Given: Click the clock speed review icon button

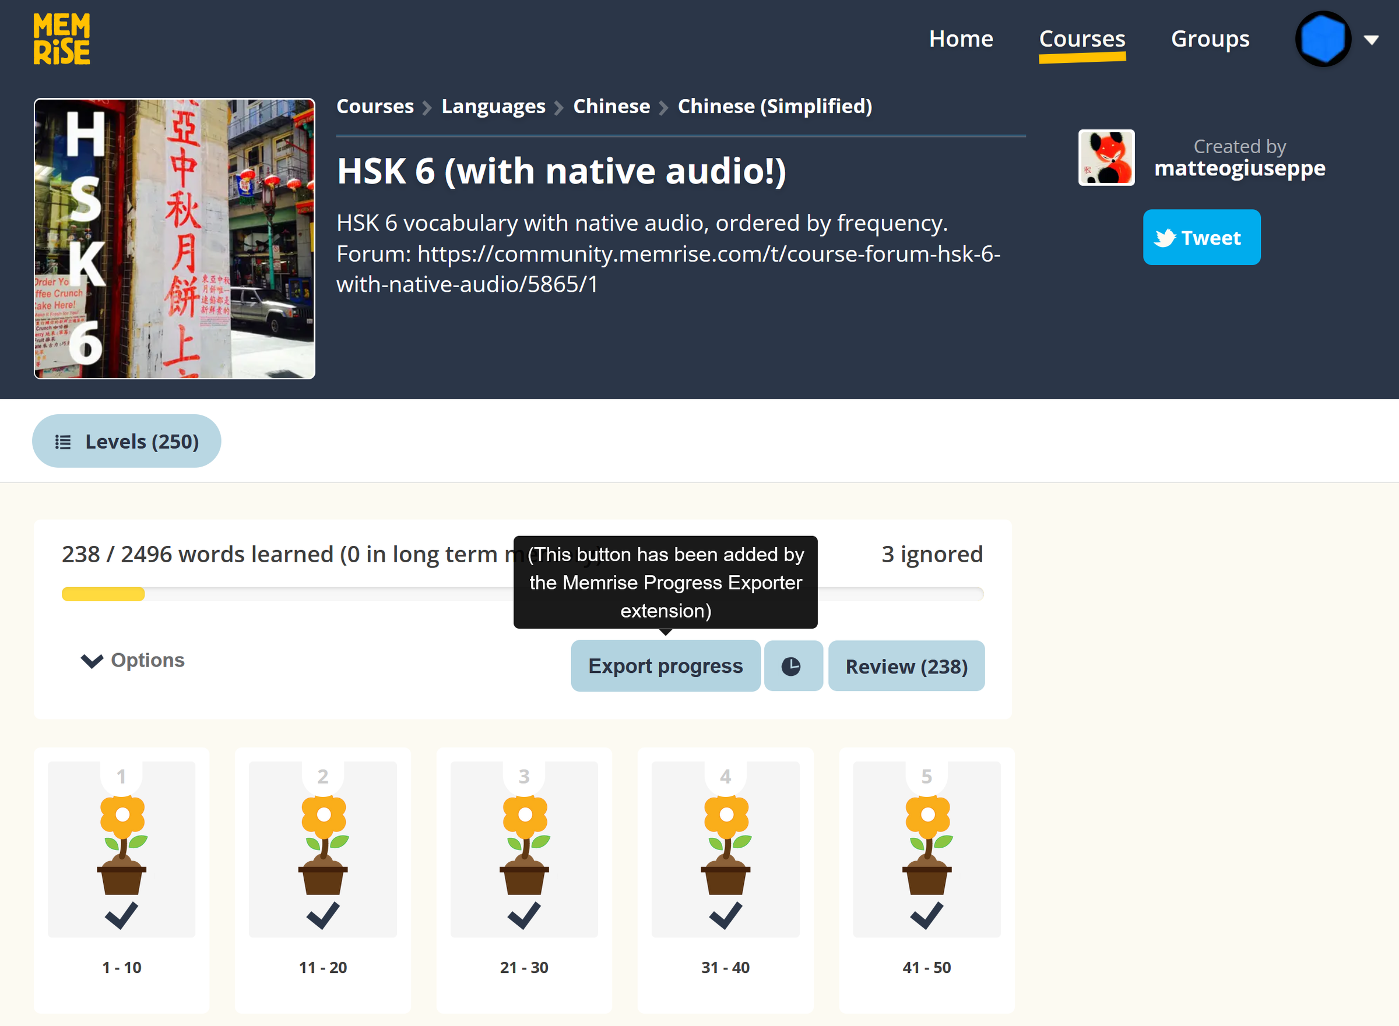Looking at the screenshot, I should [793, 666].
